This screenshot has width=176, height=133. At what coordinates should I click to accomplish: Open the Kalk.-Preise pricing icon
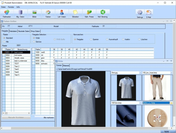[x=89, y=14]
